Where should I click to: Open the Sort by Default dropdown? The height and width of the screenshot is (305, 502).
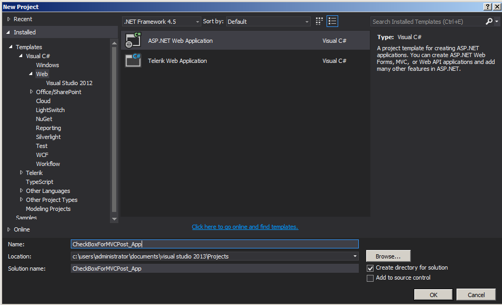coord(268,22)
